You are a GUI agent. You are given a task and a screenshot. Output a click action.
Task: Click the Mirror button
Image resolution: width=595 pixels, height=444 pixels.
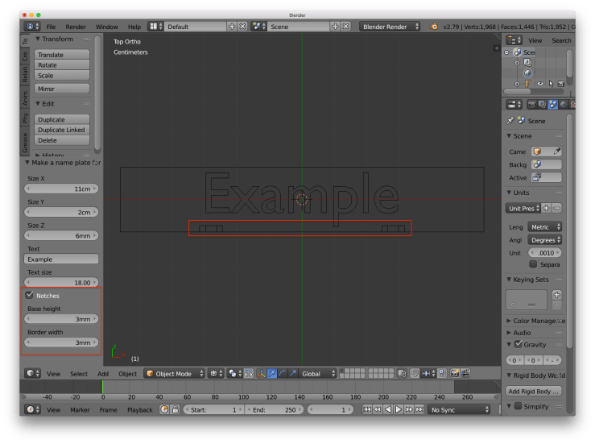pyautogui.click(x=62, y=89)
